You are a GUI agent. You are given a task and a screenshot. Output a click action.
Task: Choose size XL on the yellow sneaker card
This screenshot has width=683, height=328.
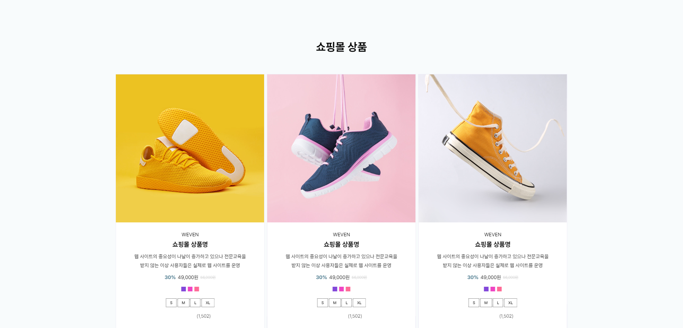208,303
